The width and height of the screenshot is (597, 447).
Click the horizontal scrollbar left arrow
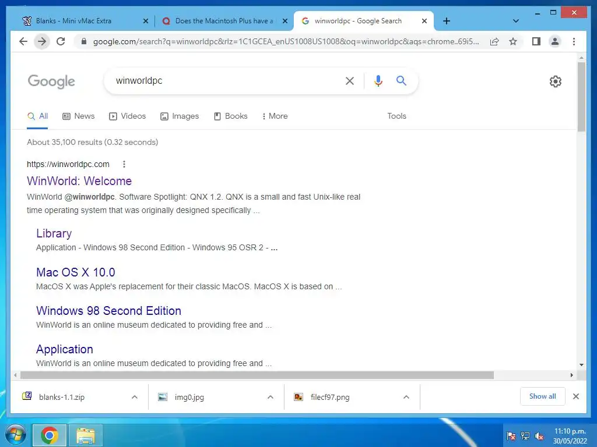coord(15,375)
